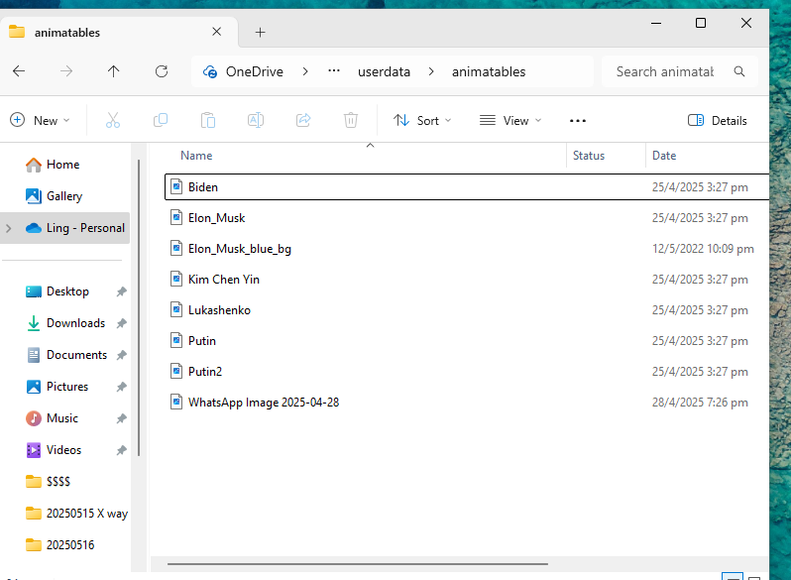Refresh the folder view

[x=162, y=71]
